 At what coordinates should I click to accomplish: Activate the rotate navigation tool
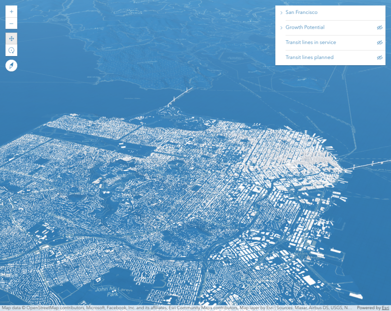(12, 50)
